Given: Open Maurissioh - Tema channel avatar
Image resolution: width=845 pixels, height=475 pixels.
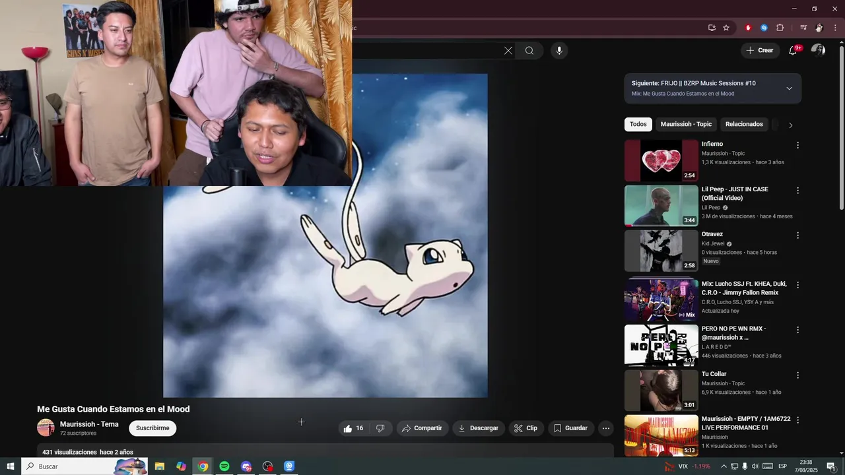Looking at the screenshot, I should coord(46,427).
